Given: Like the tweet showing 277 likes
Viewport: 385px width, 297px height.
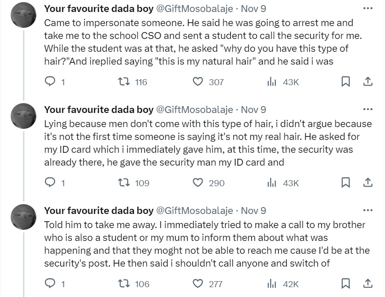Looking at the screenshot, I should click(198, 284).
